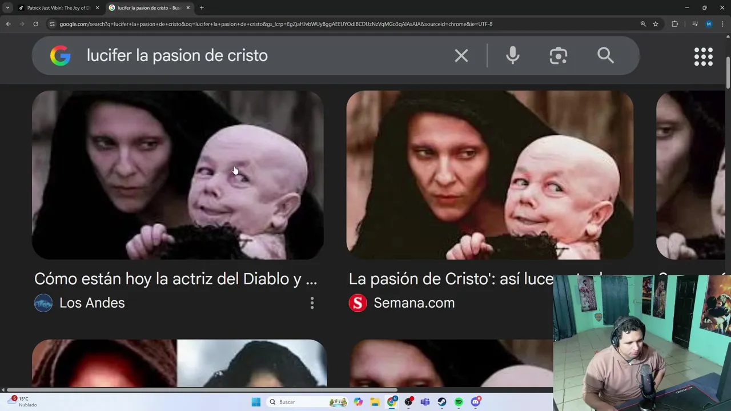
Task: Open the partially visible third image result
Action: click(x=690, y=175)
